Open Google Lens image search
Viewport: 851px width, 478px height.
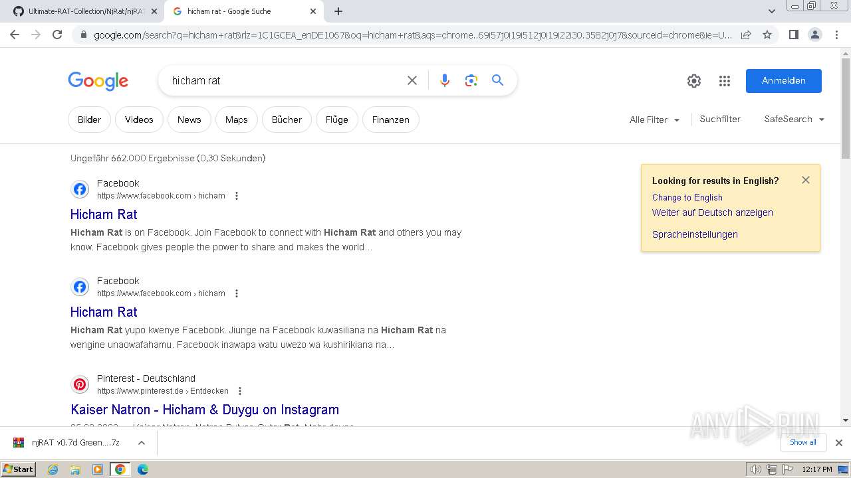(471, 80)
